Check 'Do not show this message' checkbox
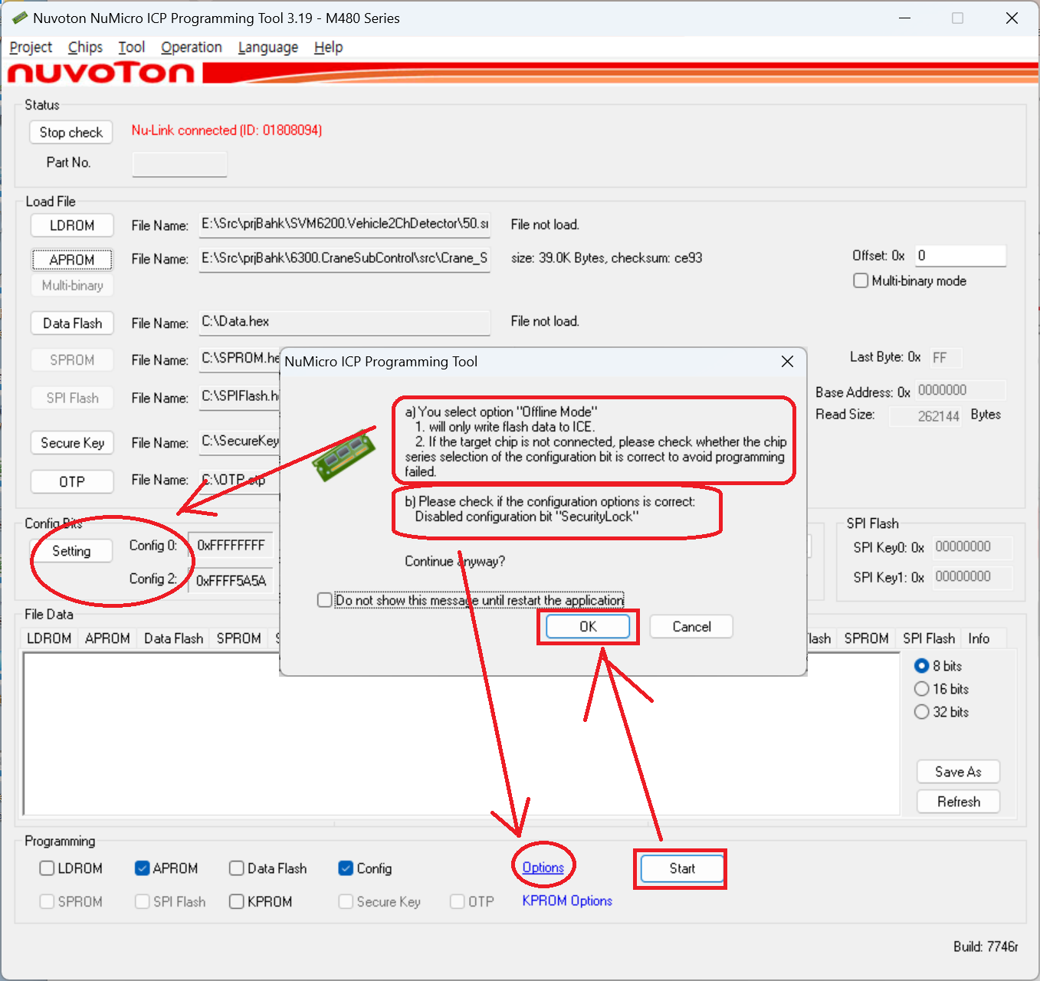 pyautogui.click(x=325, y=600)
